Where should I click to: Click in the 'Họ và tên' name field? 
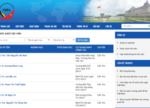tap(12, 40)
